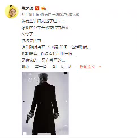Click the membership crown badge icon

43,8
